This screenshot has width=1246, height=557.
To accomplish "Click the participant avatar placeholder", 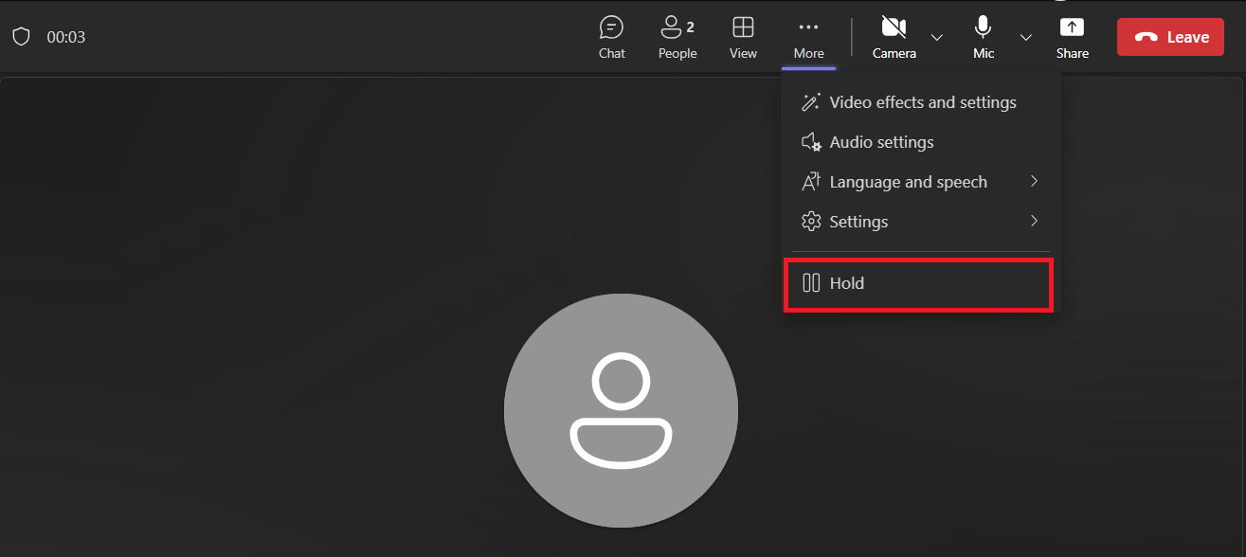I will tap(621, 410).
